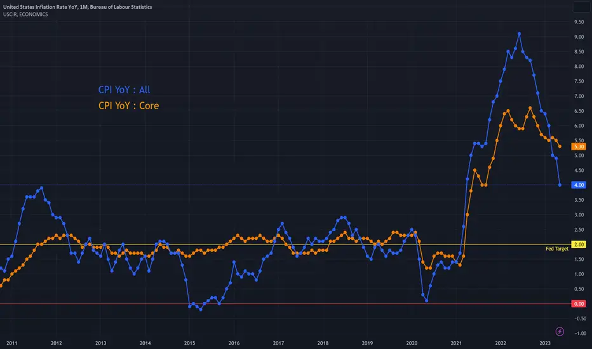This screenshot has height=349, width=592.
Task: Click the orange 5.30 price label
Action: (x=579, y=147)
